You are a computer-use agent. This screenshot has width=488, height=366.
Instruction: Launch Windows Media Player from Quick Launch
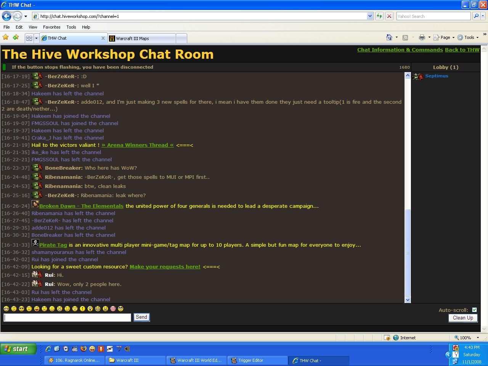click(x=66, y=348)
